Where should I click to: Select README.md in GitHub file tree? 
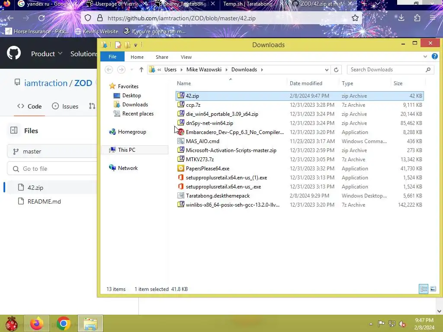tap(44, 201)
